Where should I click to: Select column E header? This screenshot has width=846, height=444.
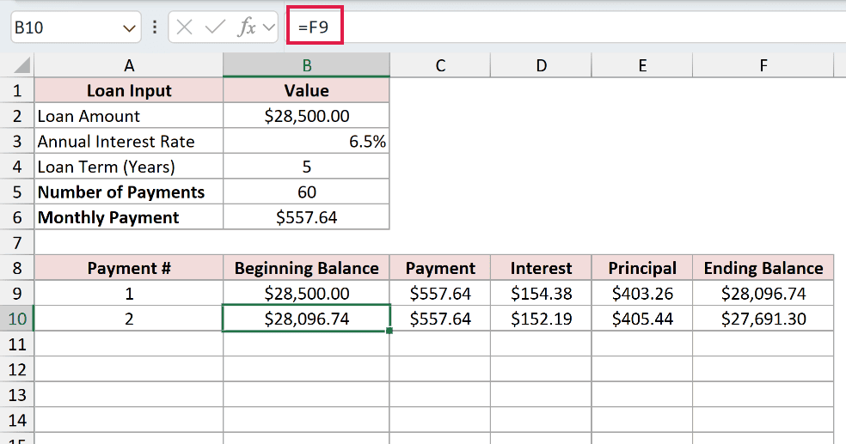click(x=642, y=66)
